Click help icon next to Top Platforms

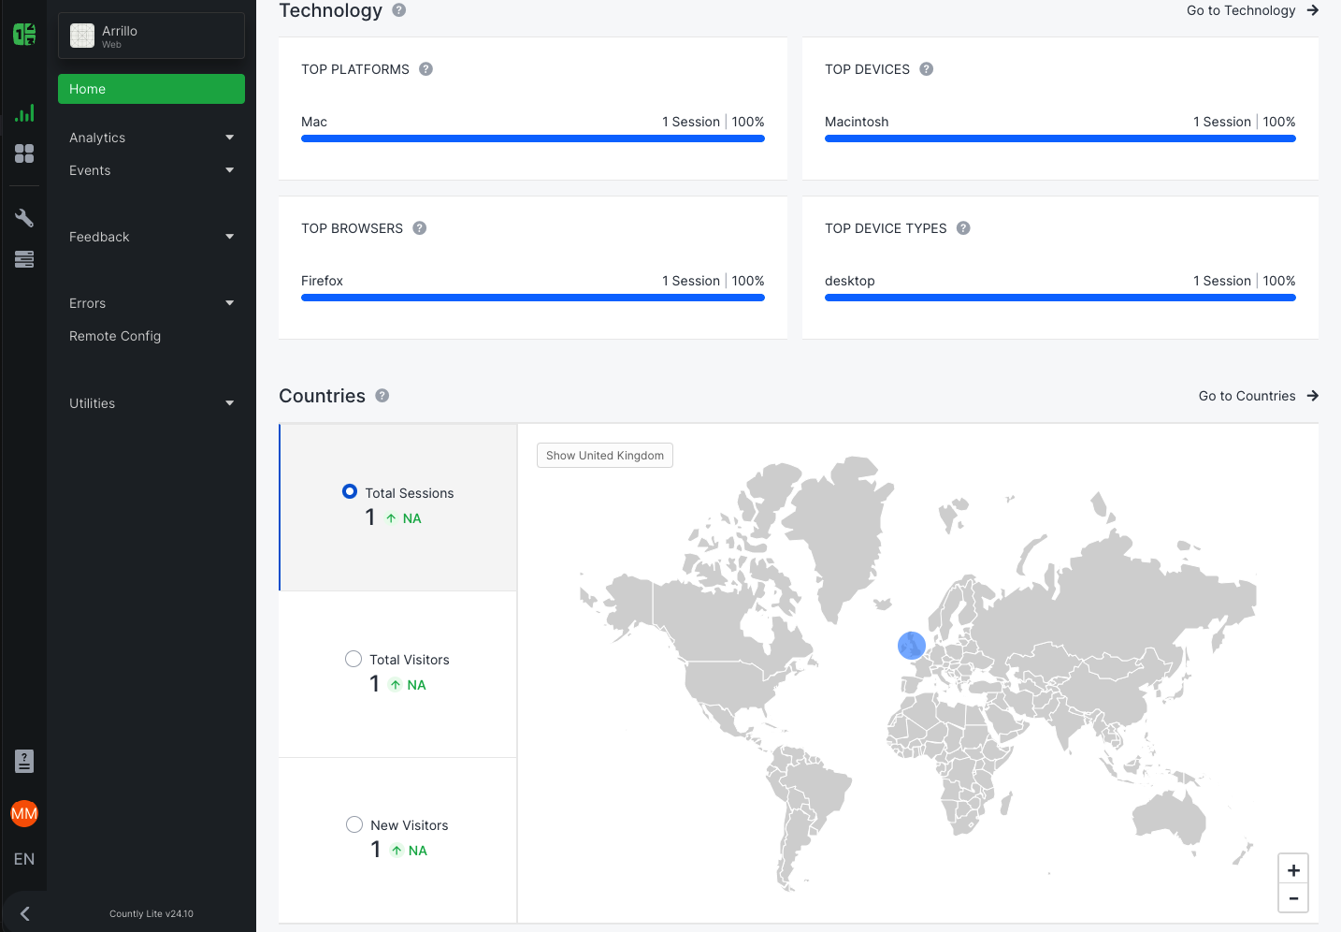point(425,69)
